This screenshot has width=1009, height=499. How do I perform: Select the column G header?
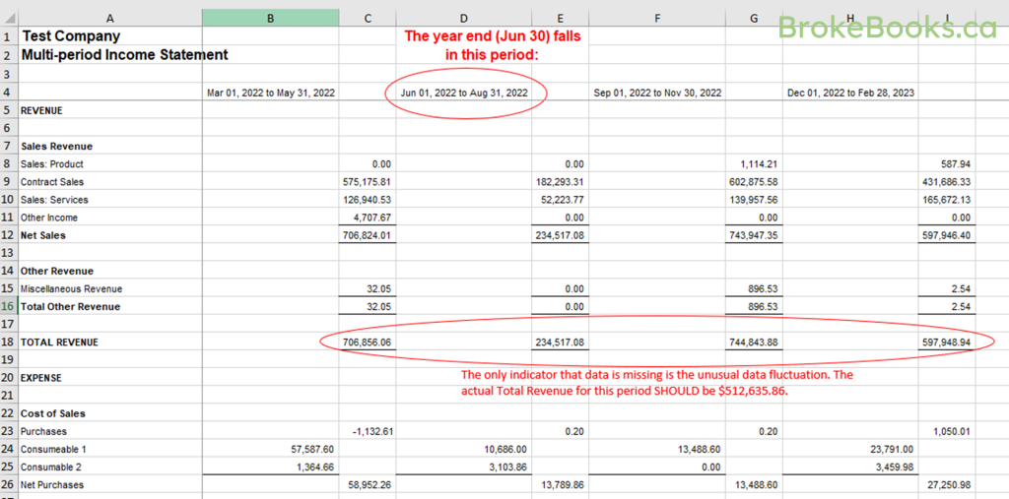[x=754, y=19]
